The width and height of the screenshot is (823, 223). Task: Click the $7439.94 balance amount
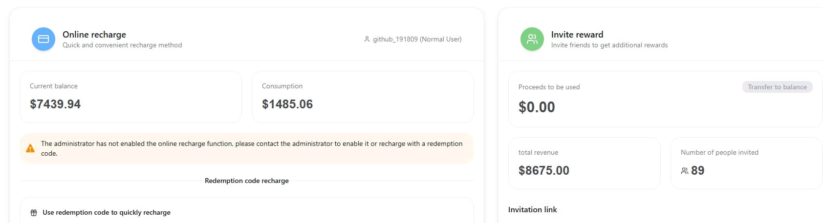click(55, 104)
